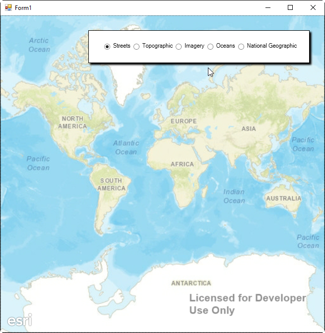
Task: Click the ANTARCTICA label
Action: (191, 283)
